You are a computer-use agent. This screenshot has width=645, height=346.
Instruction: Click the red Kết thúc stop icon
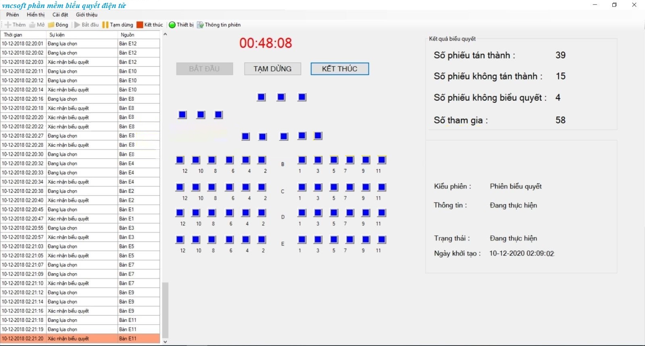[140, 25]
